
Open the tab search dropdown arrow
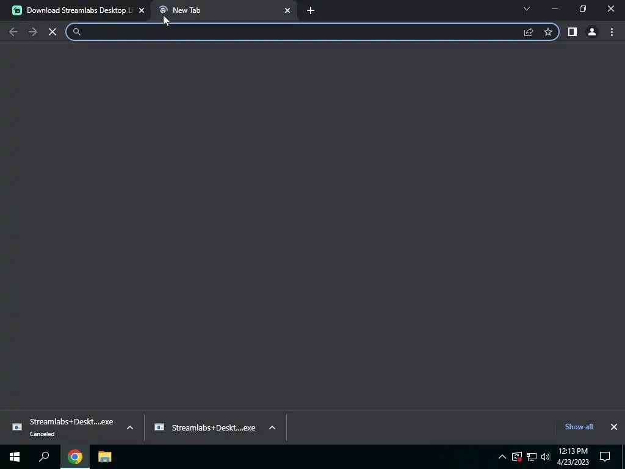tap(527, 9)
